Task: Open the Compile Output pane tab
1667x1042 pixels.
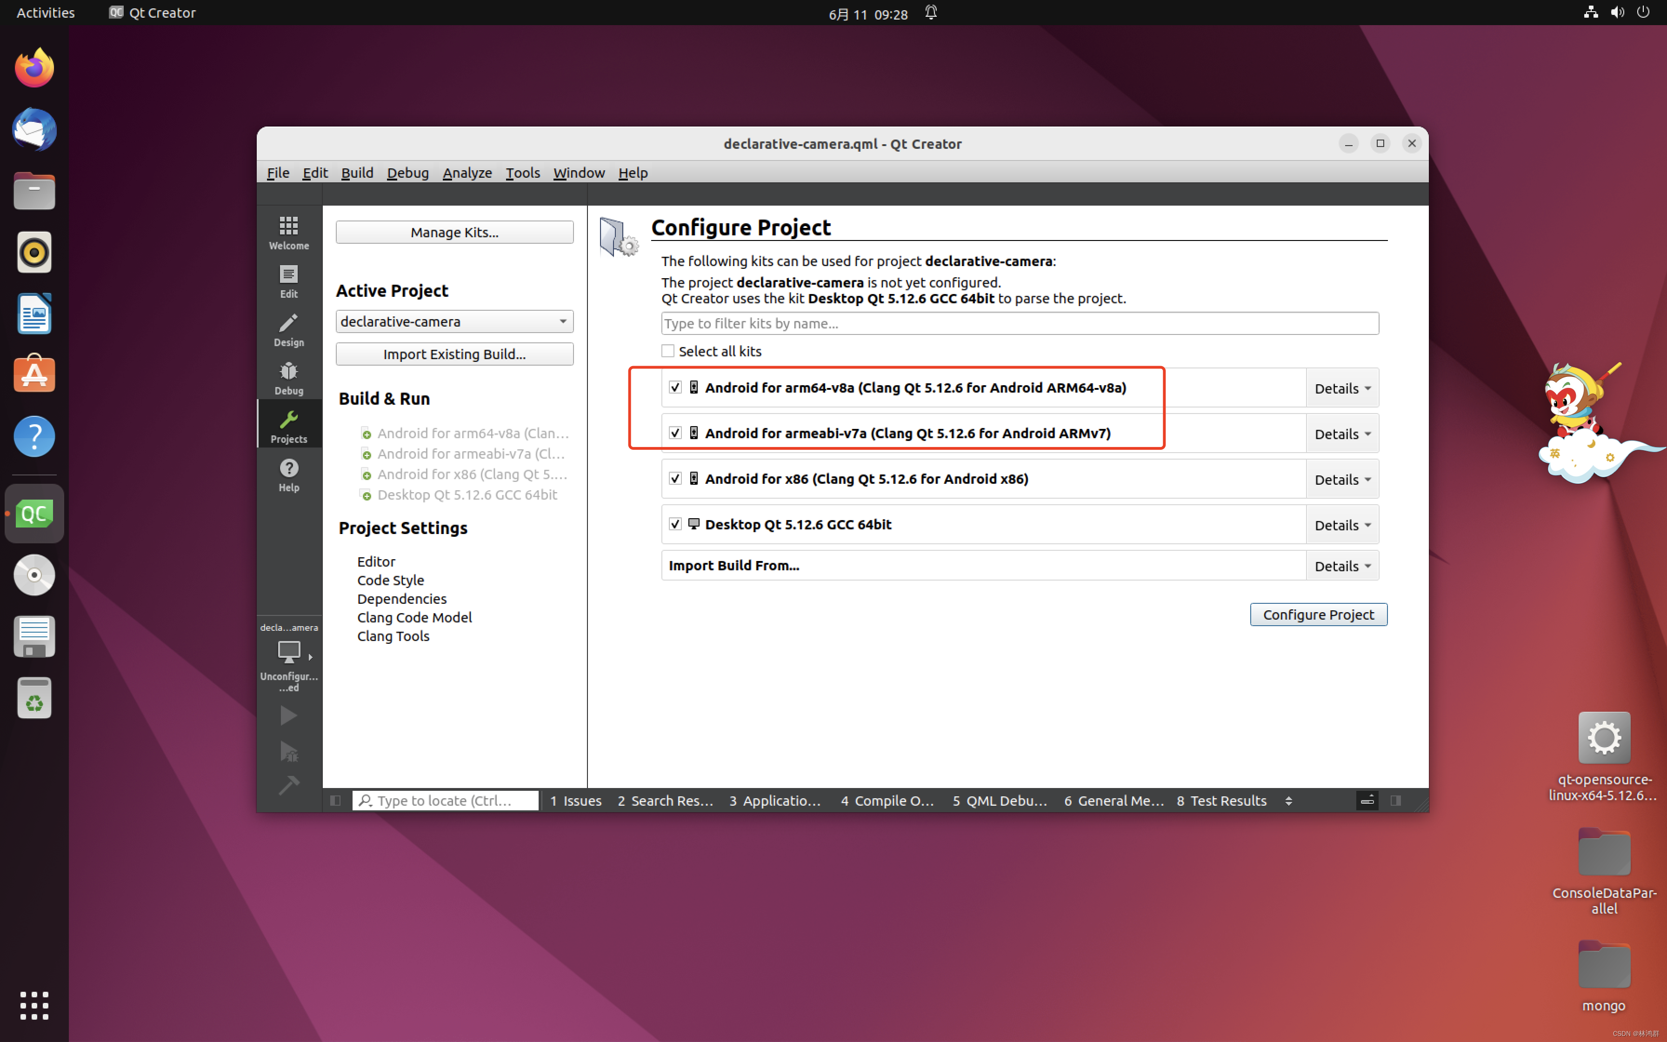Action: (x=887, y=800)
